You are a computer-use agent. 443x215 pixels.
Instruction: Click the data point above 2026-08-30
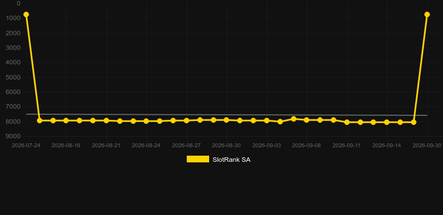click(x=227, y=120)
